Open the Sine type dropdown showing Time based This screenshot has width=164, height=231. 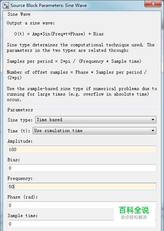click(x=96, y=120)
